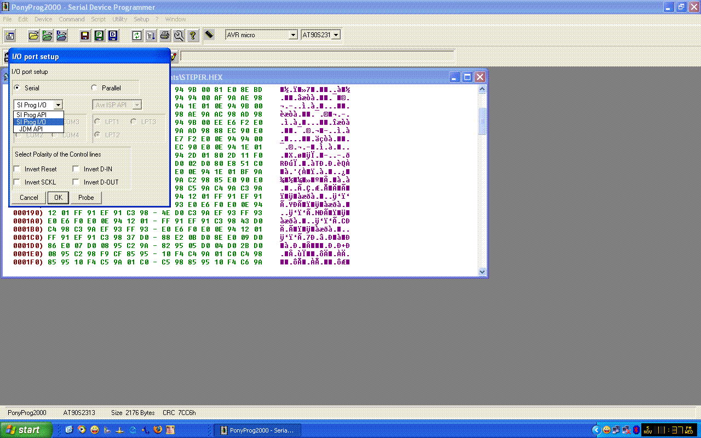Click the Windows Media Player quick launch icon
This screenshot has height=438, width=701.
click(x=82, y=430)
